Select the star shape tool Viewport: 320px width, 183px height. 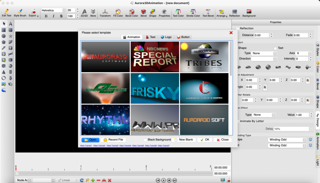point(11,36)
